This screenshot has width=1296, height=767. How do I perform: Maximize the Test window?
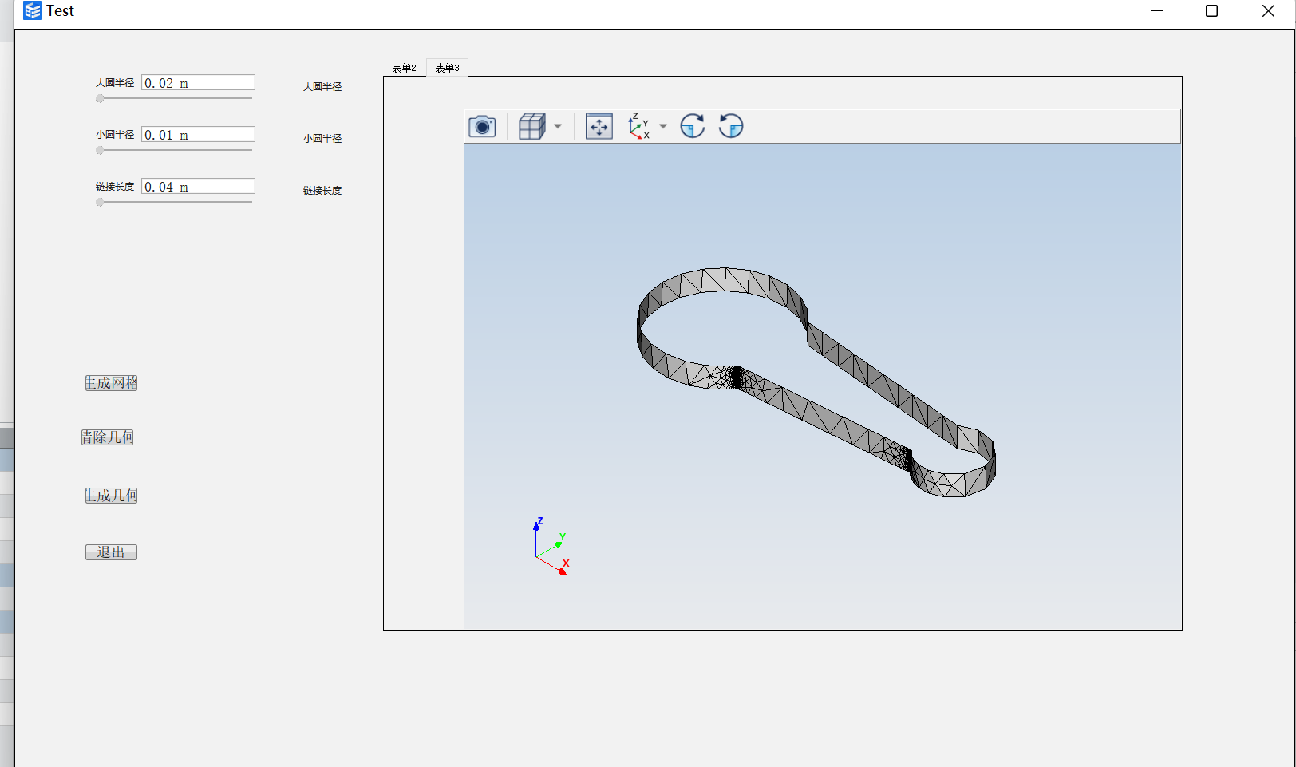point(1211,10)
